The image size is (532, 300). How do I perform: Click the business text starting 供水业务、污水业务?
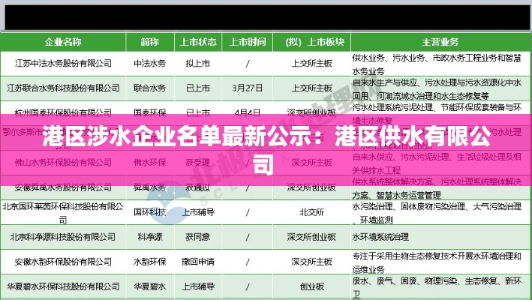click(x=437, y=64)
